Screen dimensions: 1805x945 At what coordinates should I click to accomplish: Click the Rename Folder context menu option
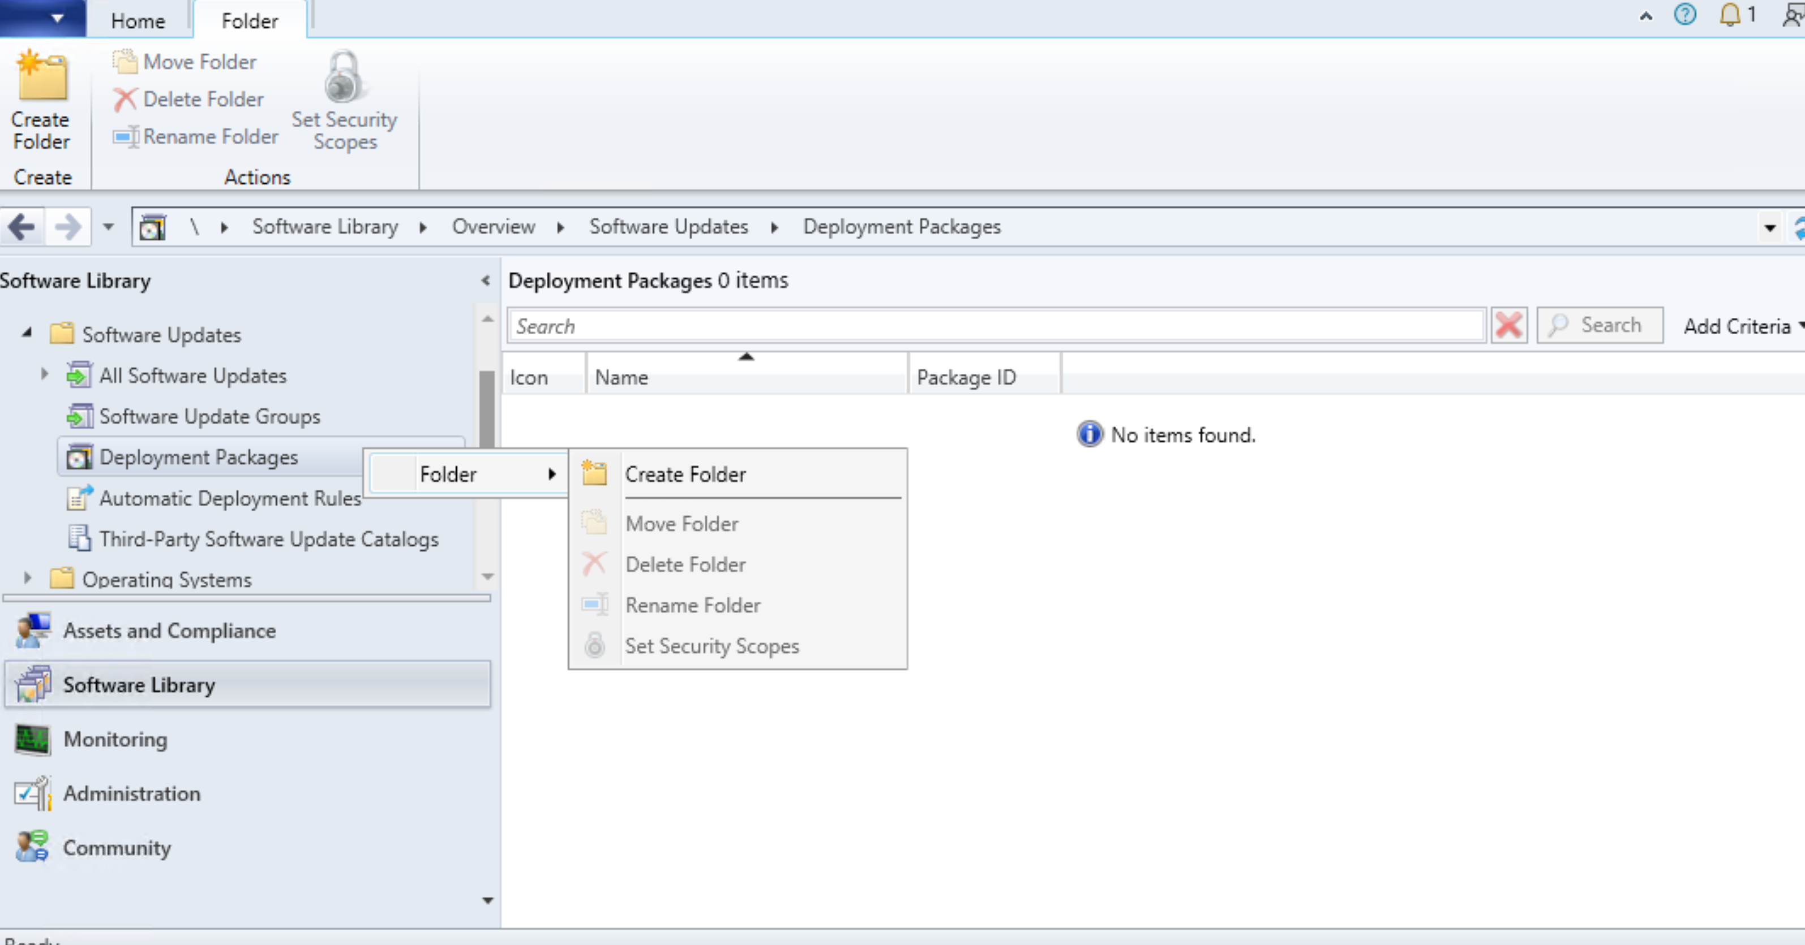coord(692,605)
